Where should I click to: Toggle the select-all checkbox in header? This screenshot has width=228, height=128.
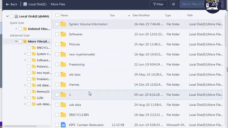(57, 15)
